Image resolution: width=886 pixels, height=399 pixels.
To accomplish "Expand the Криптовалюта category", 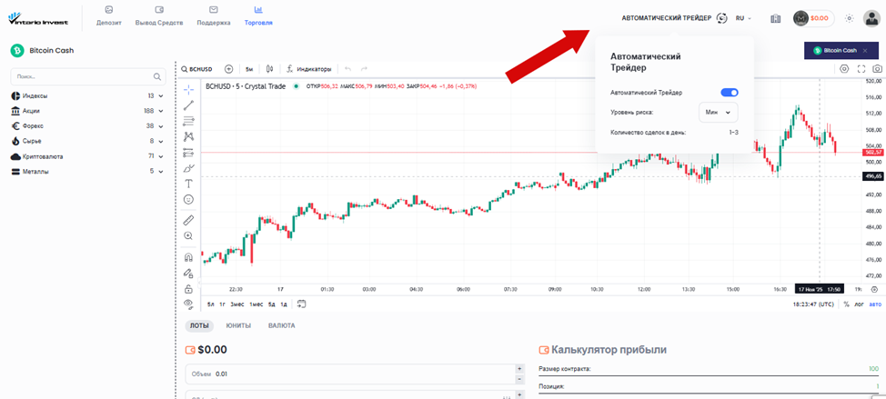I will pos(87,156).
